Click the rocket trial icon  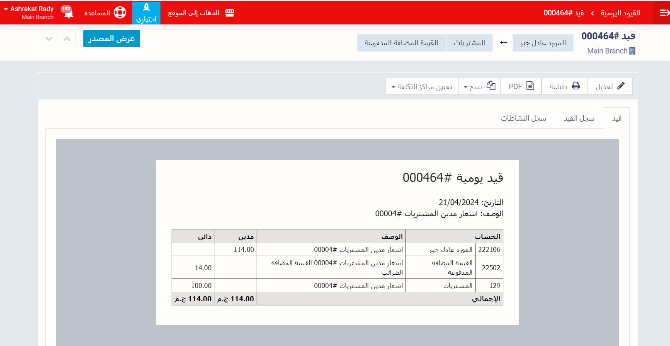click(146, 7)
